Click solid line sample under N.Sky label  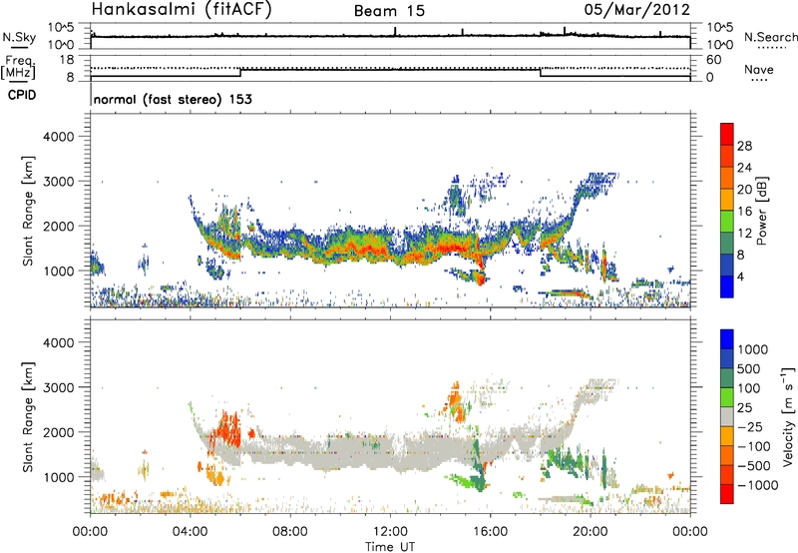click(19, 47)
